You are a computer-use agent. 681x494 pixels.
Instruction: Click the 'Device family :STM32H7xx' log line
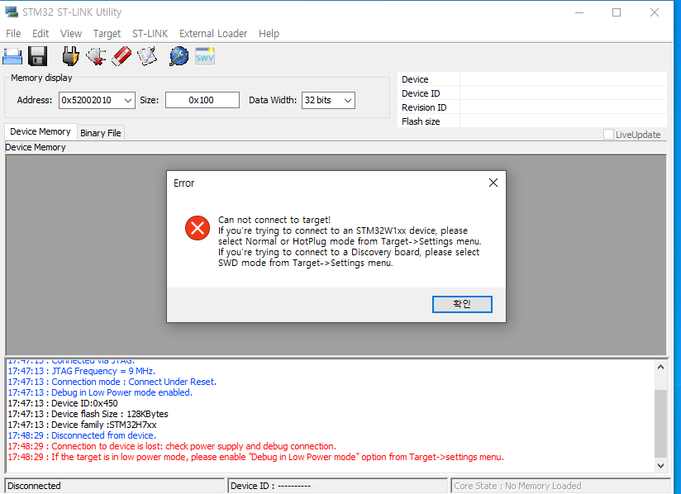click(83, 425)
